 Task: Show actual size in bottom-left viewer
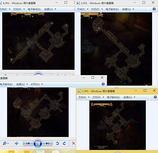tap(16, 143)
